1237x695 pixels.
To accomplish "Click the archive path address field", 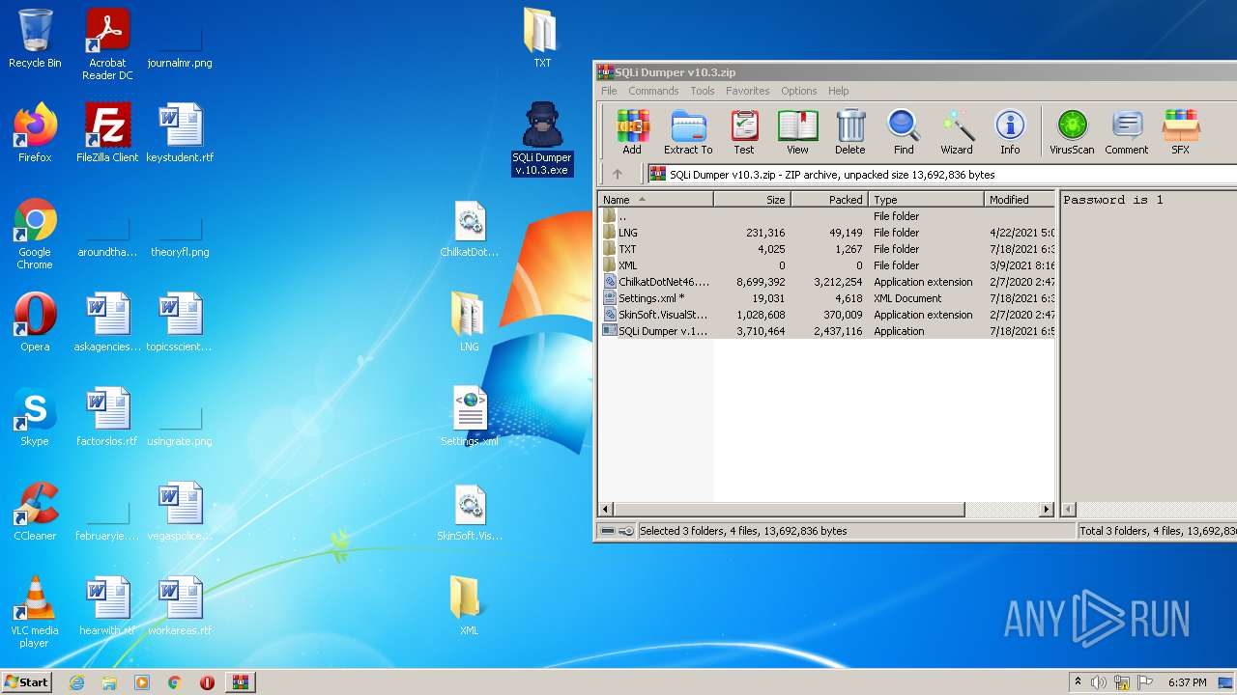I will pos(942,175).
